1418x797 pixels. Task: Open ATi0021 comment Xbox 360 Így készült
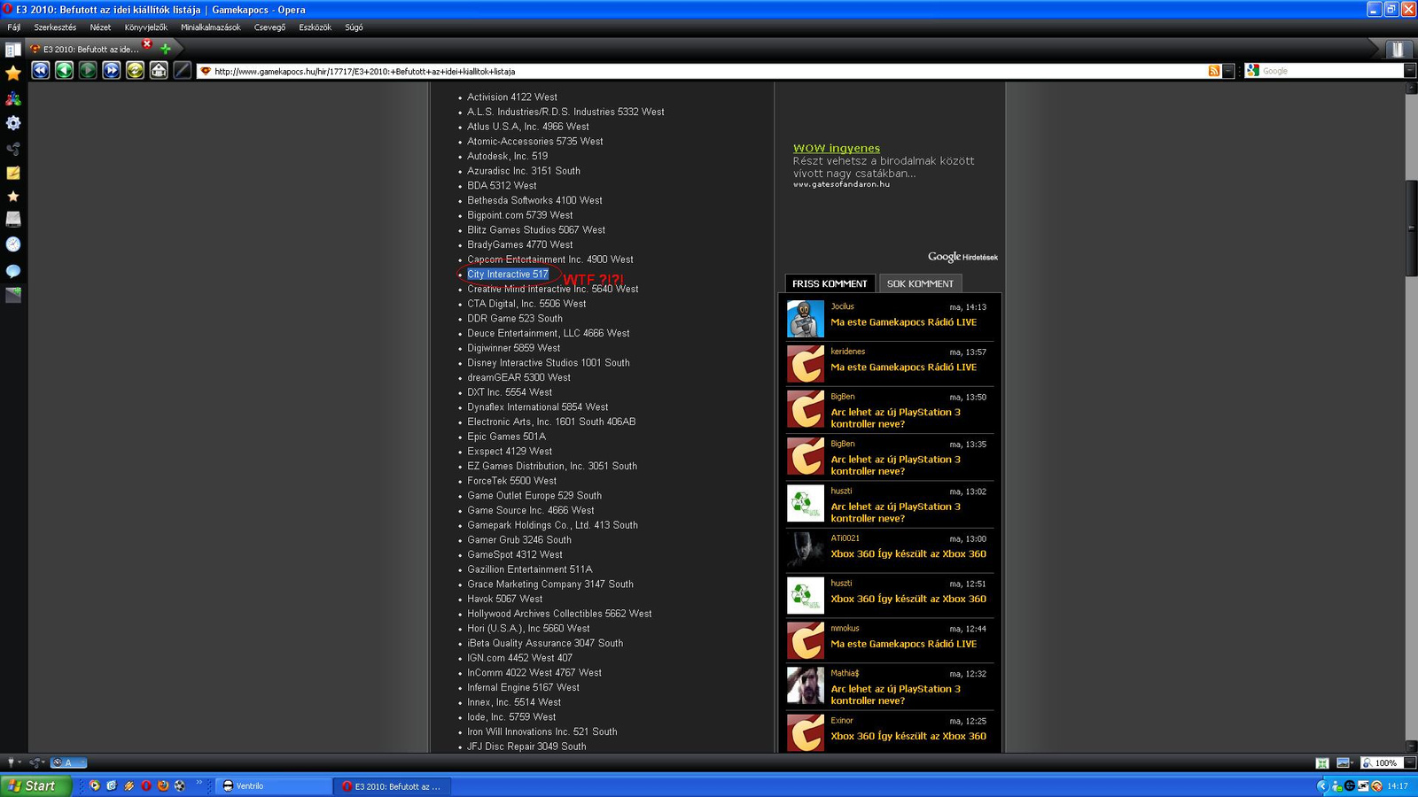click(x=908, y=553)
